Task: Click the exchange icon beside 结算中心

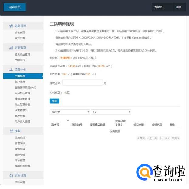Action: click(x=11, y=69)
